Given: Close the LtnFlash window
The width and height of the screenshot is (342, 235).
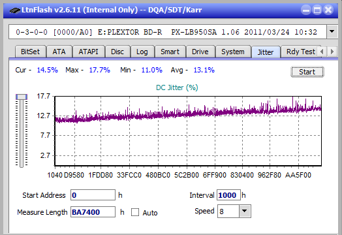Looking at the screenshot, I should click(328, 10).
